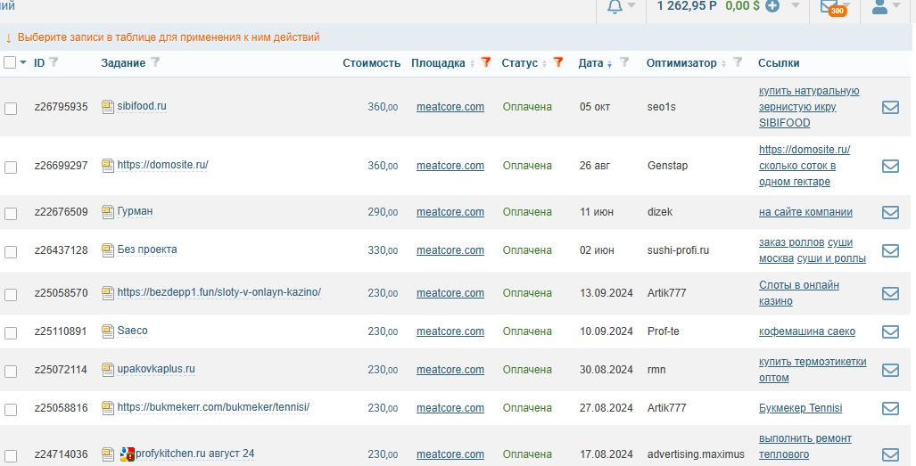Send message for z26699297 row
916x466 pixels.
click(x=890, y=167)
